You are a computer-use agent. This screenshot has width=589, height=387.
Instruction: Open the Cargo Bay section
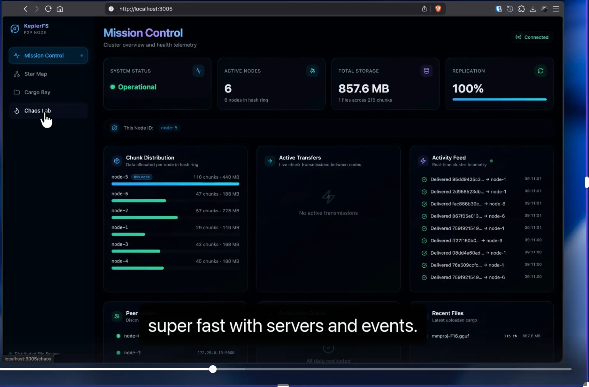[x=37, y=92]
